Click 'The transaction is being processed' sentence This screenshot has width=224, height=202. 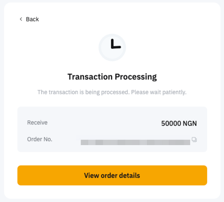[83, 92]
